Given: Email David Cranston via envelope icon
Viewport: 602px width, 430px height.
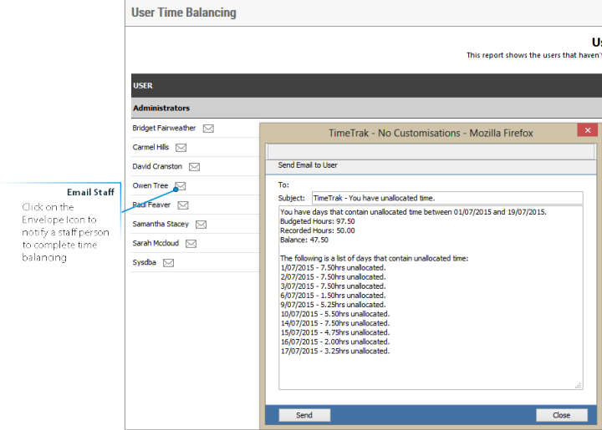Looking at the screenshot, I should coord(194,167).
